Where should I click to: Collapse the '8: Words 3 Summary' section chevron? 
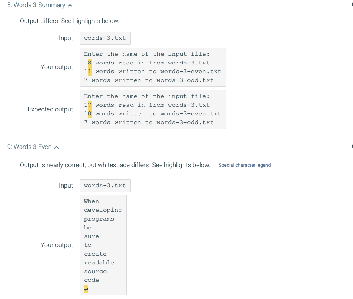coord(70,5)
